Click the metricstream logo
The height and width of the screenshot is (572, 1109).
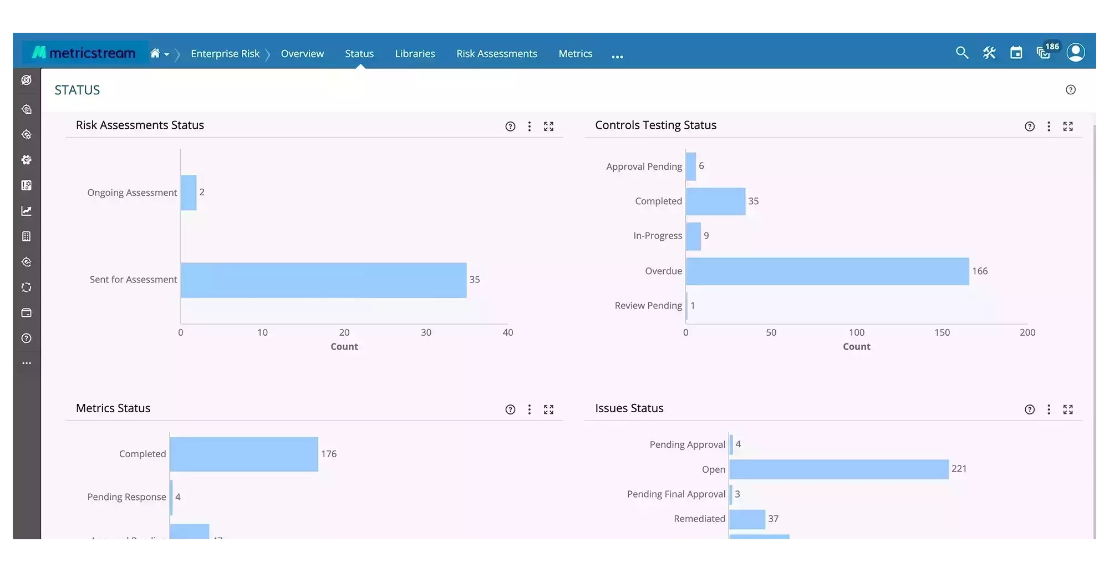pyautogui.click(x=83, y=52)
